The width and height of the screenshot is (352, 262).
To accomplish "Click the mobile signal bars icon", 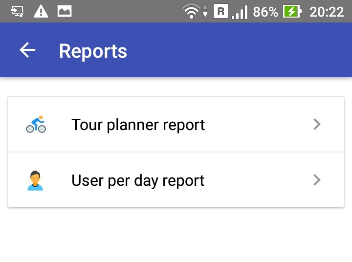I will point(240,12).
